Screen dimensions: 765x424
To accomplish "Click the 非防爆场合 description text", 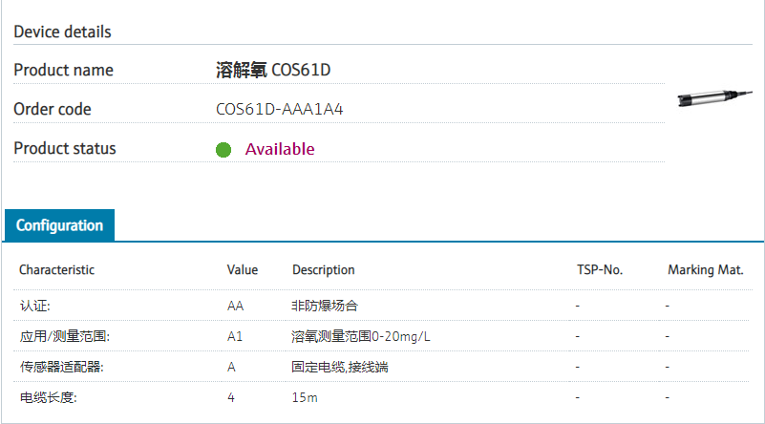I will pos(325,306).
